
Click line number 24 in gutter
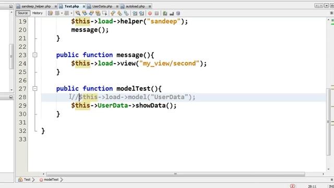coord(22,64)
